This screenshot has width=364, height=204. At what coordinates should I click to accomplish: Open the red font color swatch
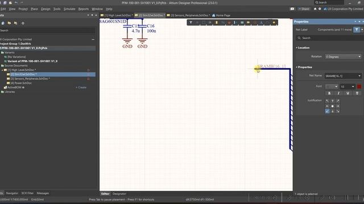(x=359, y=87)
